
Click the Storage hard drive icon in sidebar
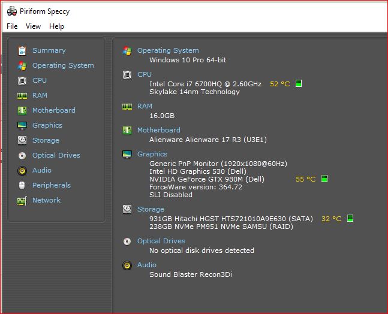coord(22,140)
